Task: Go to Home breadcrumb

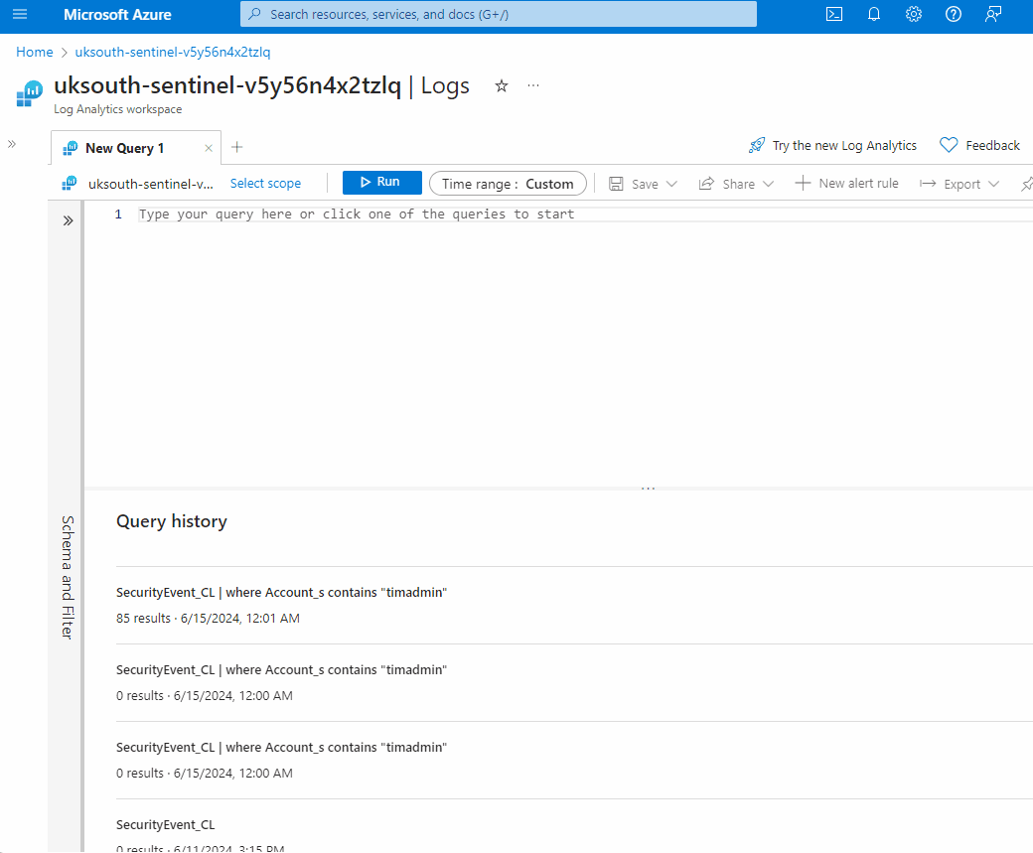Action: pyautogui.click(x=34, y=52)
